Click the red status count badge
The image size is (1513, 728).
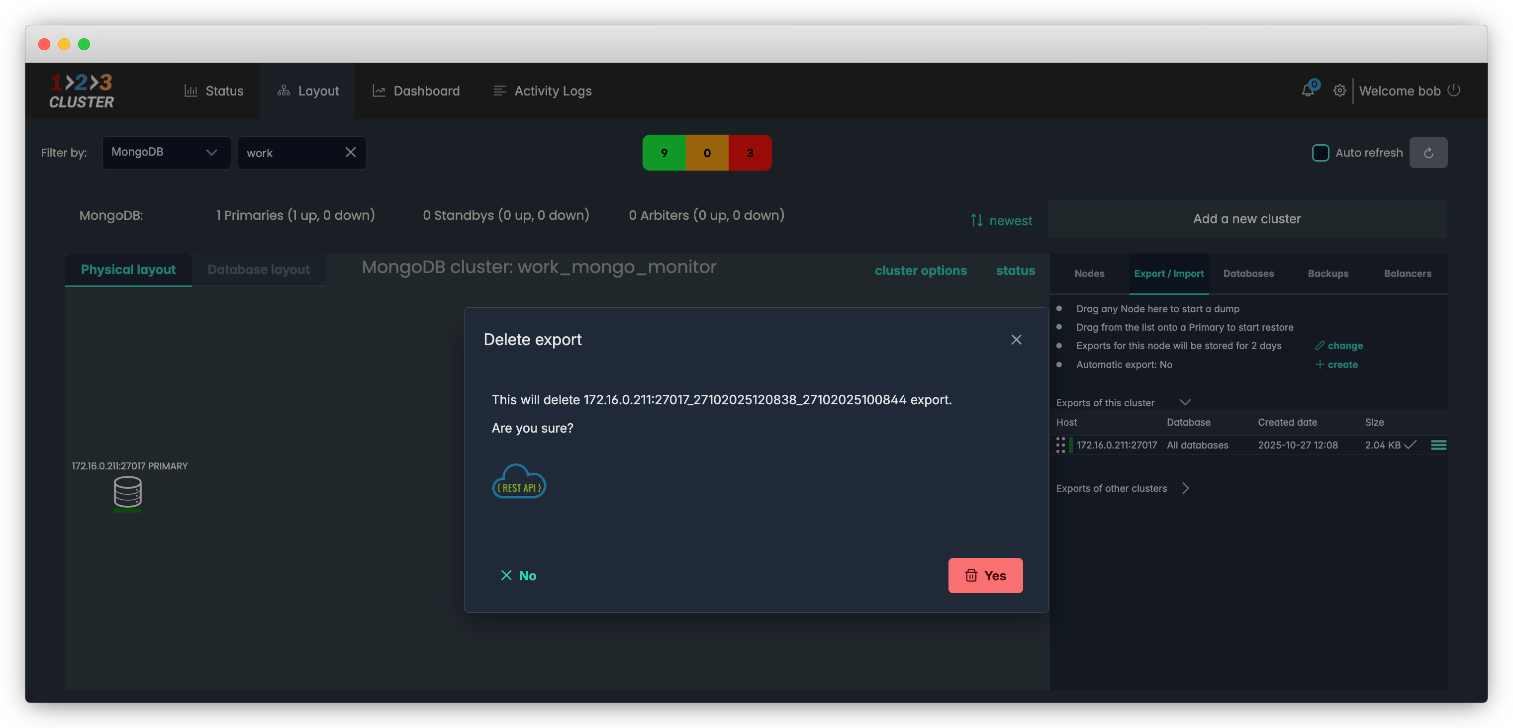click(x=750, y=153)
